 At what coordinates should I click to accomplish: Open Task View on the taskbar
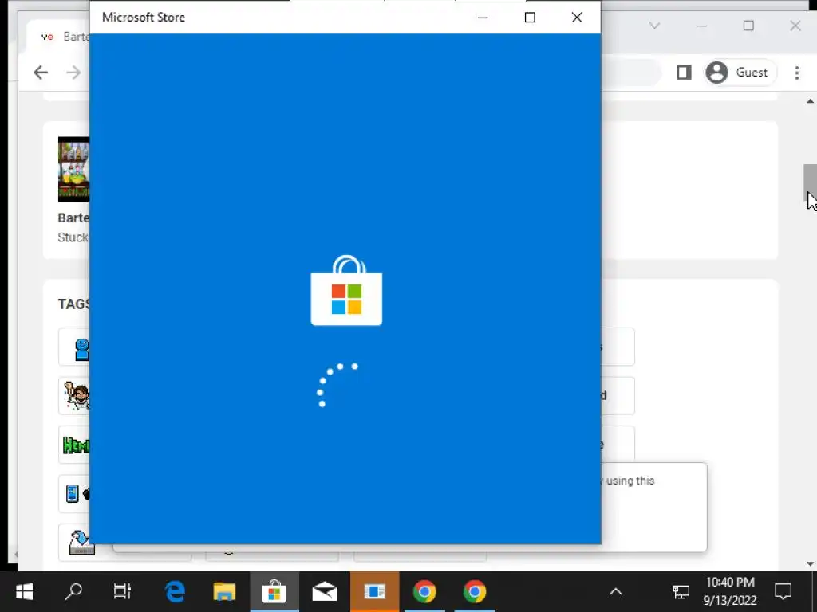point(122,592)
